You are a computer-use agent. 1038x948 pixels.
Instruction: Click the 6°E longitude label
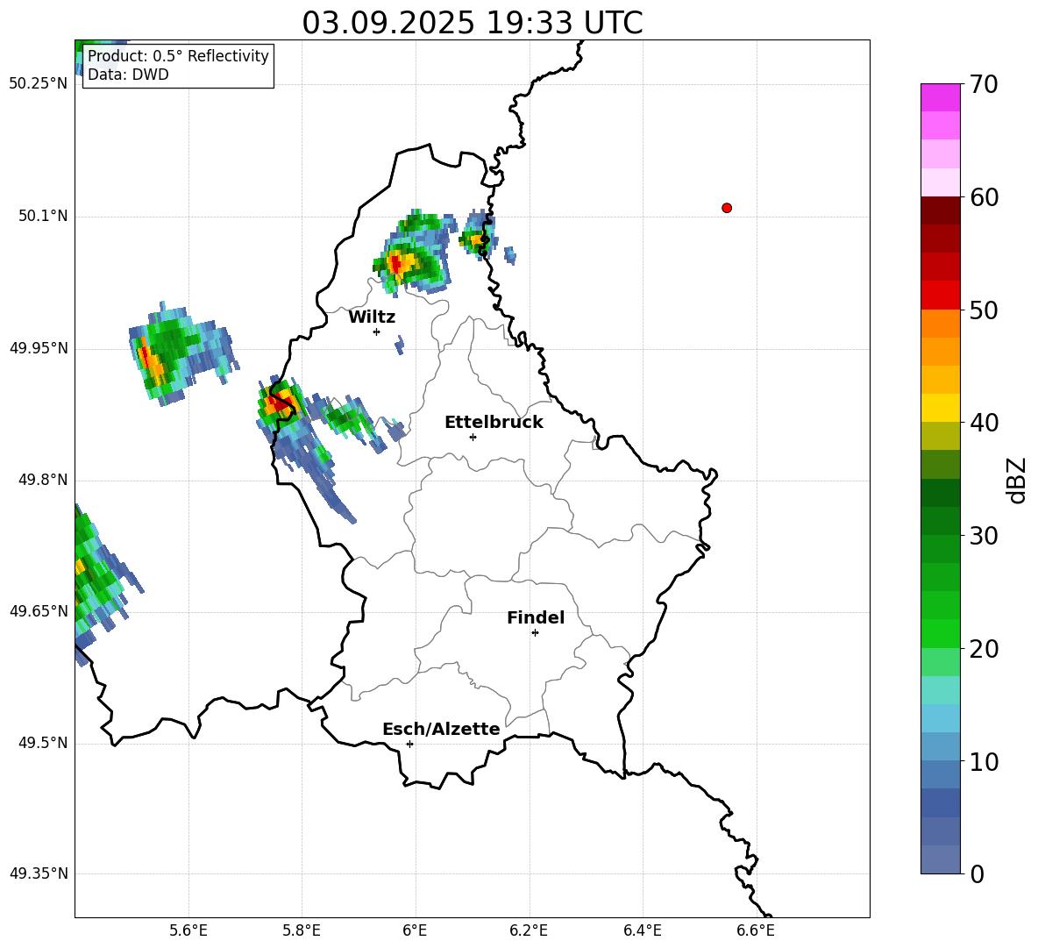point(415,930)
